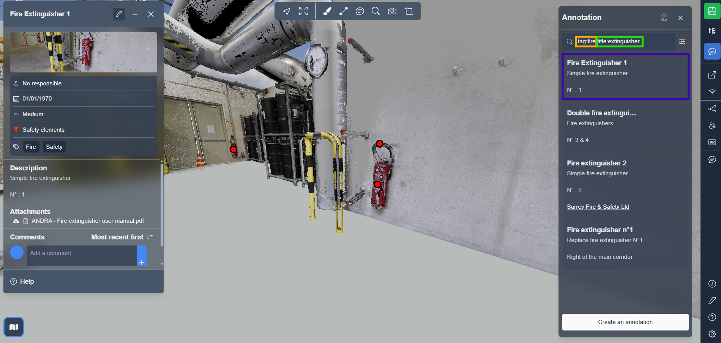The height and width of the screenshot is (343, 721).
Task: Select the crop box tool
Action: tap(409, 11)
